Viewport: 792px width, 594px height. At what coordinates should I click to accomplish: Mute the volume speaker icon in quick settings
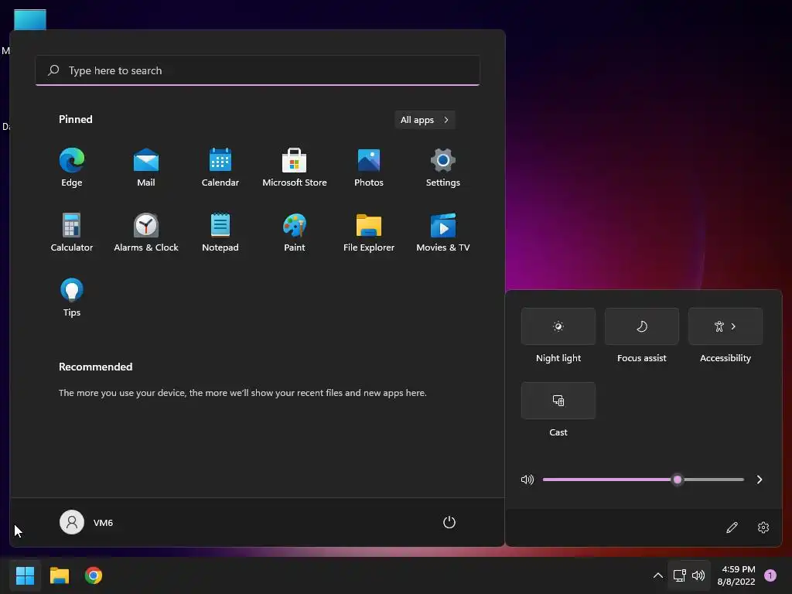(x=527, y=480)
